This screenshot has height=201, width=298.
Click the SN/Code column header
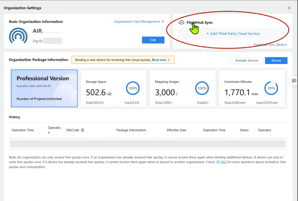click(x=73, y=130)
